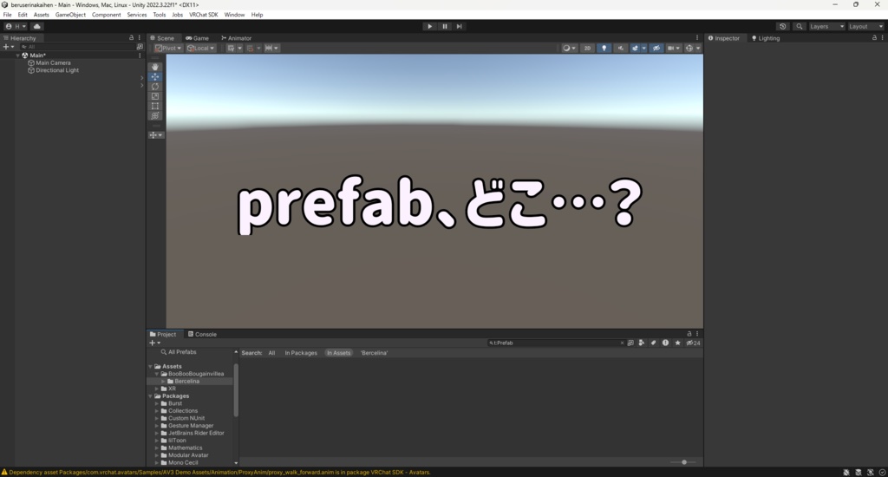888x477 pixels.
Task: Adjust the Project icon size slider
Action: (x=683, y=462)
